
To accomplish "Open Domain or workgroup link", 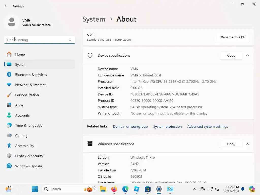I will 130,126.
